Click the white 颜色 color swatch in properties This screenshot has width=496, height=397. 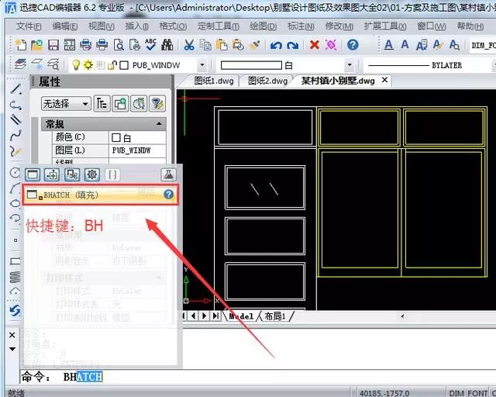116,137
